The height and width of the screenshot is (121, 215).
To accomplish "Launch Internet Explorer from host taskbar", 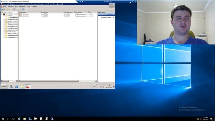I will tap(19, 119).
